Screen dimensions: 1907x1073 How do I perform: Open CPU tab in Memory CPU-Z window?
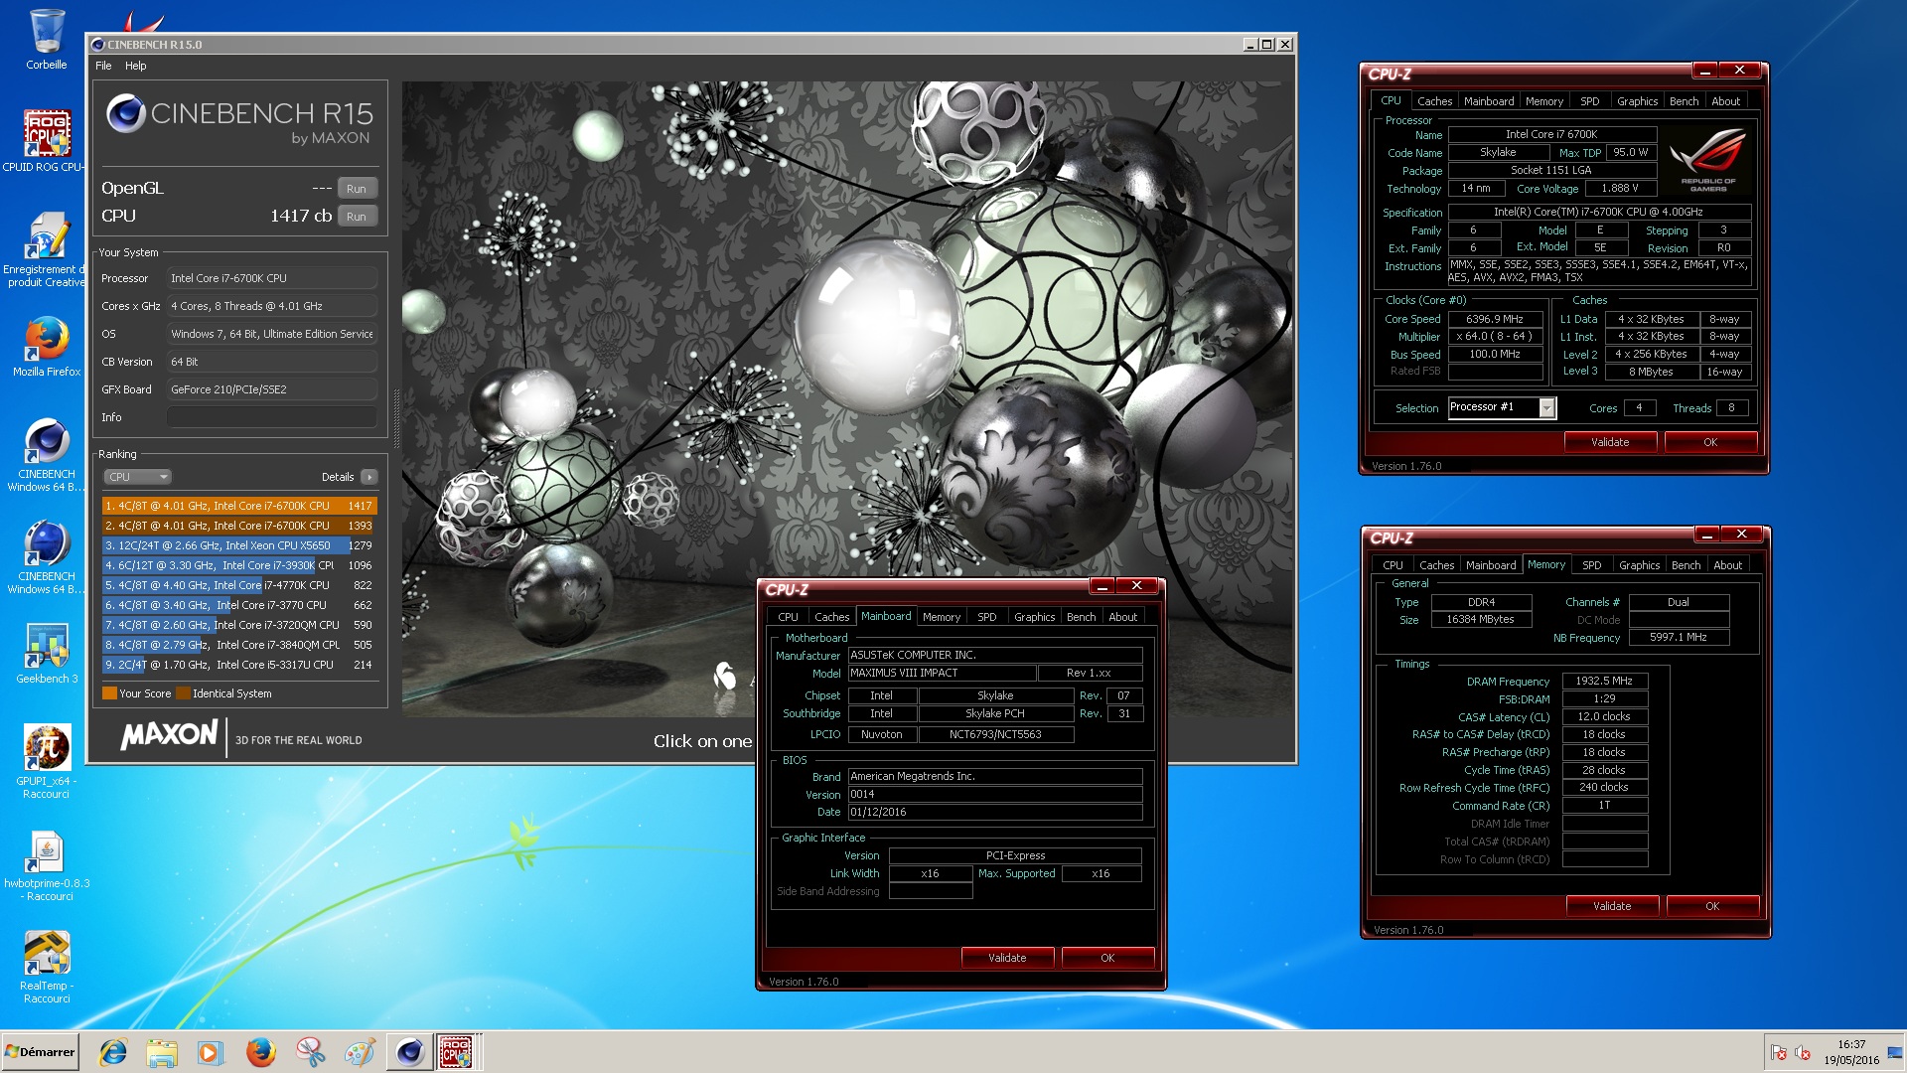[x=1394, y=565]
